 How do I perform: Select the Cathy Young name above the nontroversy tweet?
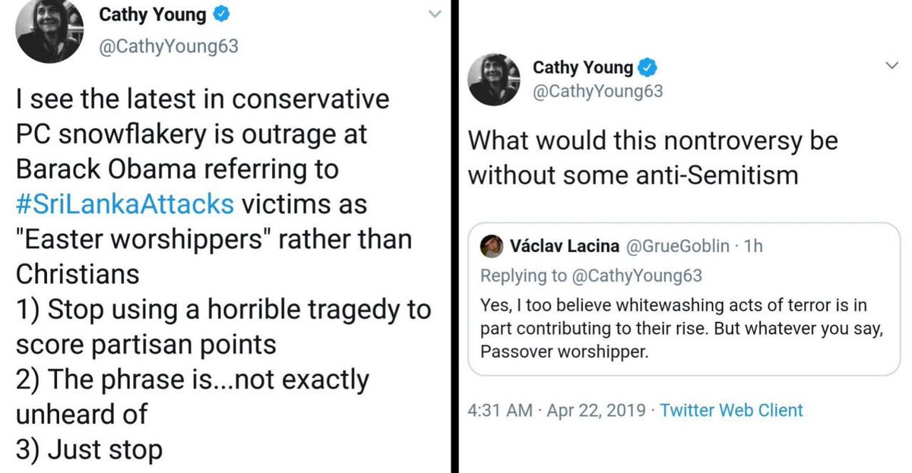[582, 68]
